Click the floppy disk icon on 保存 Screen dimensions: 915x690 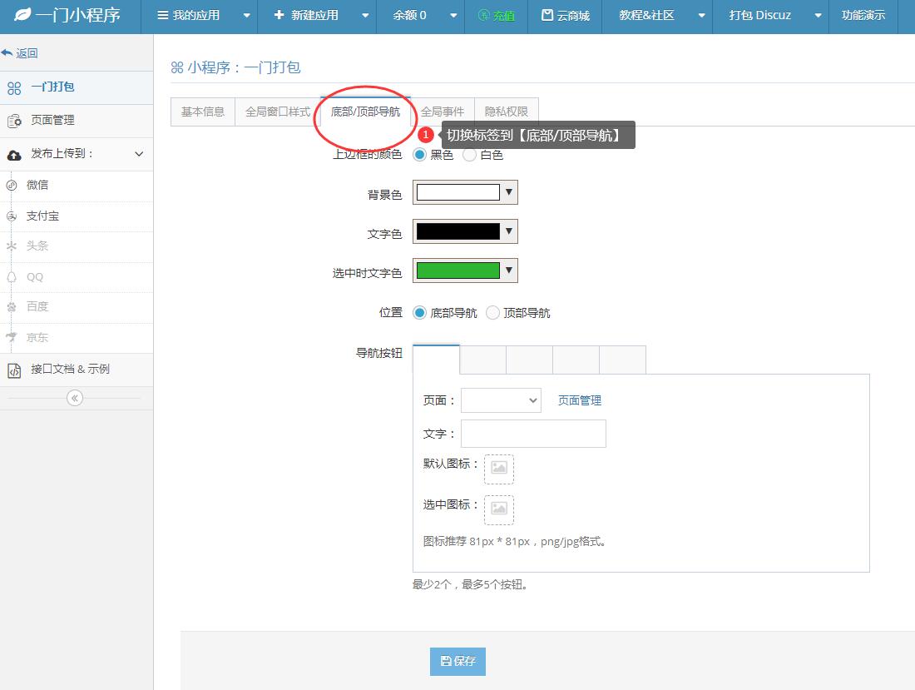point(446,661)
